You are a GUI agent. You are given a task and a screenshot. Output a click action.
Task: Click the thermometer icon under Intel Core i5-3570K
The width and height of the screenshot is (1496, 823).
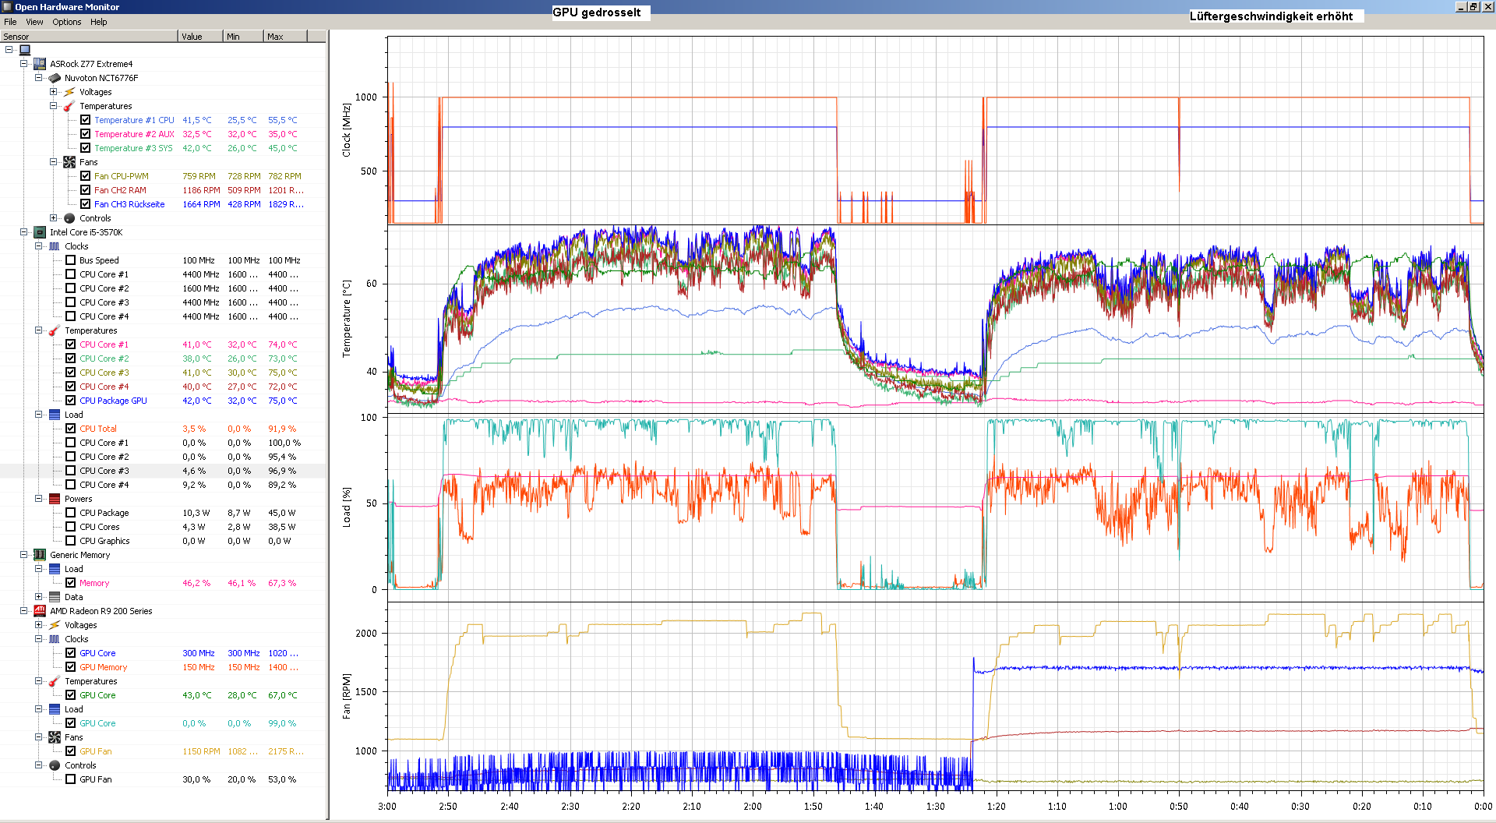coord(55,330)
